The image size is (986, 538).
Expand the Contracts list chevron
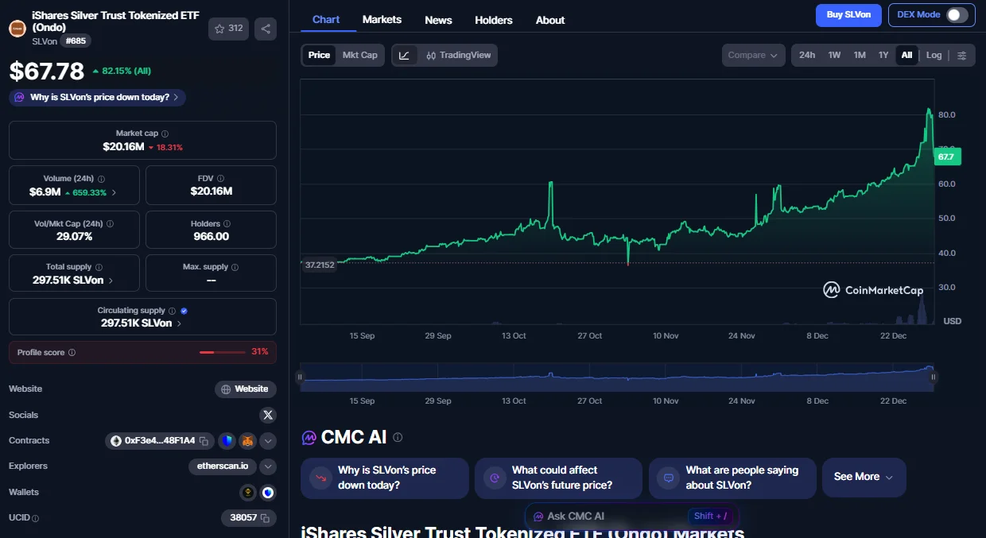[268, 441]
